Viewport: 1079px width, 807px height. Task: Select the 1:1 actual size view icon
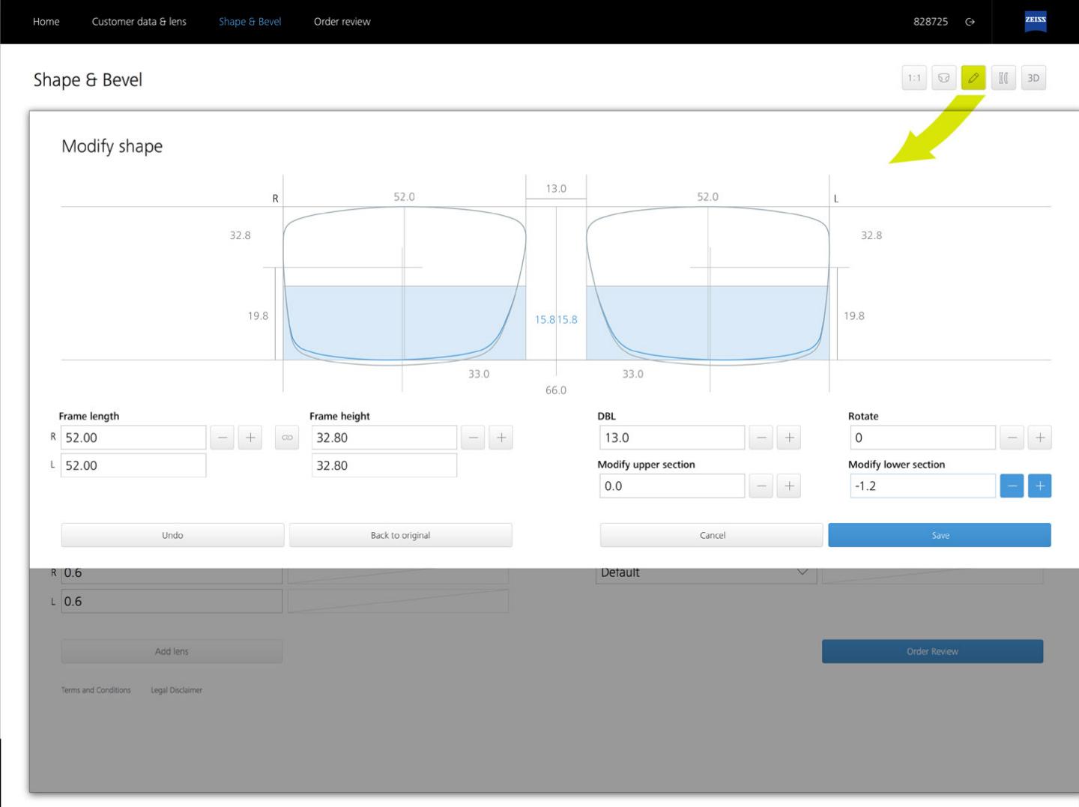(914, 77)
